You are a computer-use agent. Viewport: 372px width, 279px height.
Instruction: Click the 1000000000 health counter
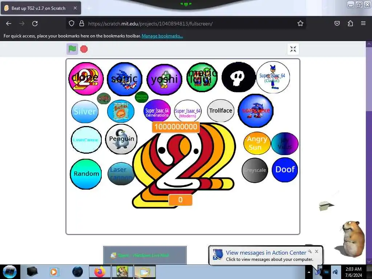[x=176, y=127]
